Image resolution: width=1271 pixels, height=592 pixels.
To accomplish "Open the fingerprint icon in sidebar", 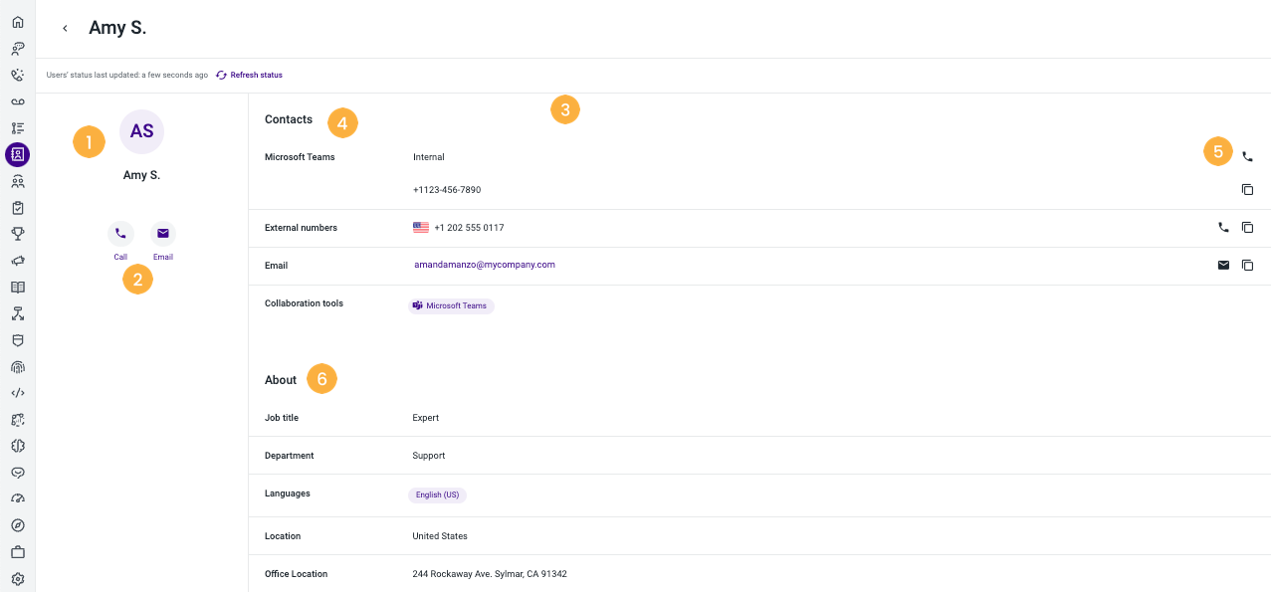I will pos(17,367).
